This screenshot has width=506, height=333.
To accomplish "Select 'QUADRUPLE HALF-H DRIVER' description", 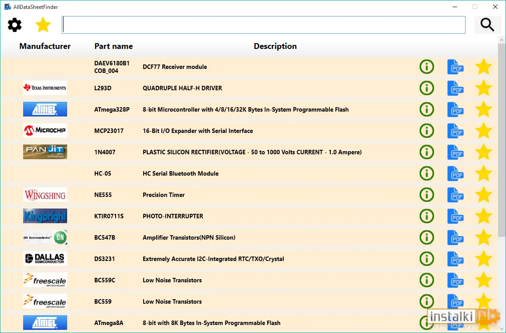I will (x=182, y=88).
